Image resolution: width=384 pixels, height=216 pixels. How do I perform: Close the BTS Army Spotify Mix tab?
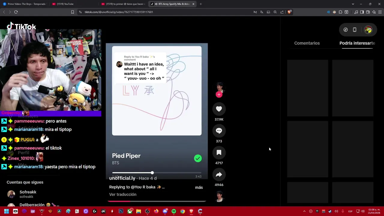tap(193, 4)
